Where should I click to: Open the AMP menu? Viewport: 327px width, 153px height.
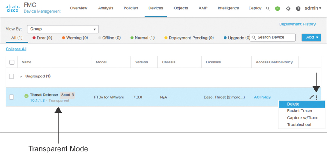(x=203, y=8)
